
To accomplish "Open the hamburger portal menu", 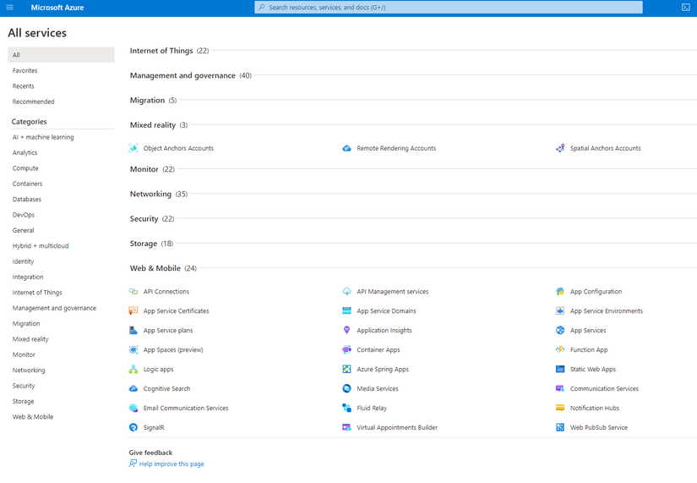I will pos(10,8).
